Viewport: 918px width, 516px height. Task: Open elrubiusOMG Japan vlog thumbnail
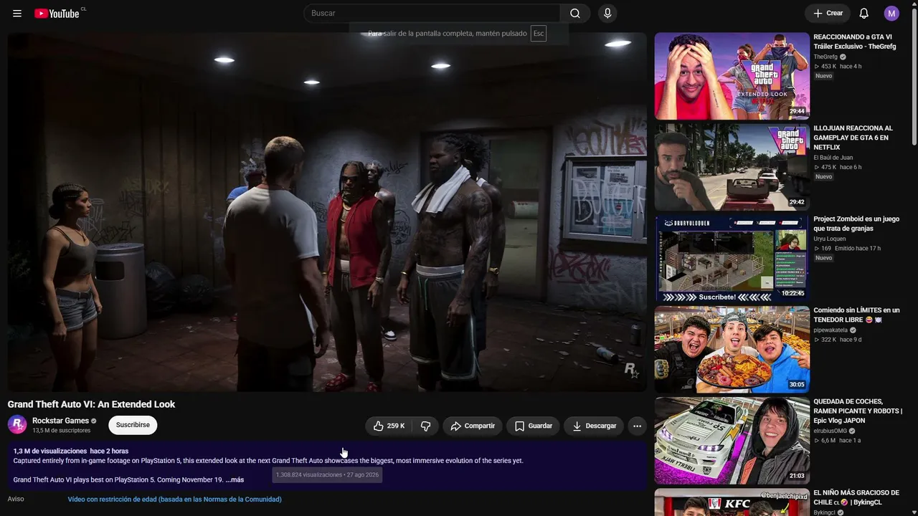pyautogui.click(x=732, y=441)
